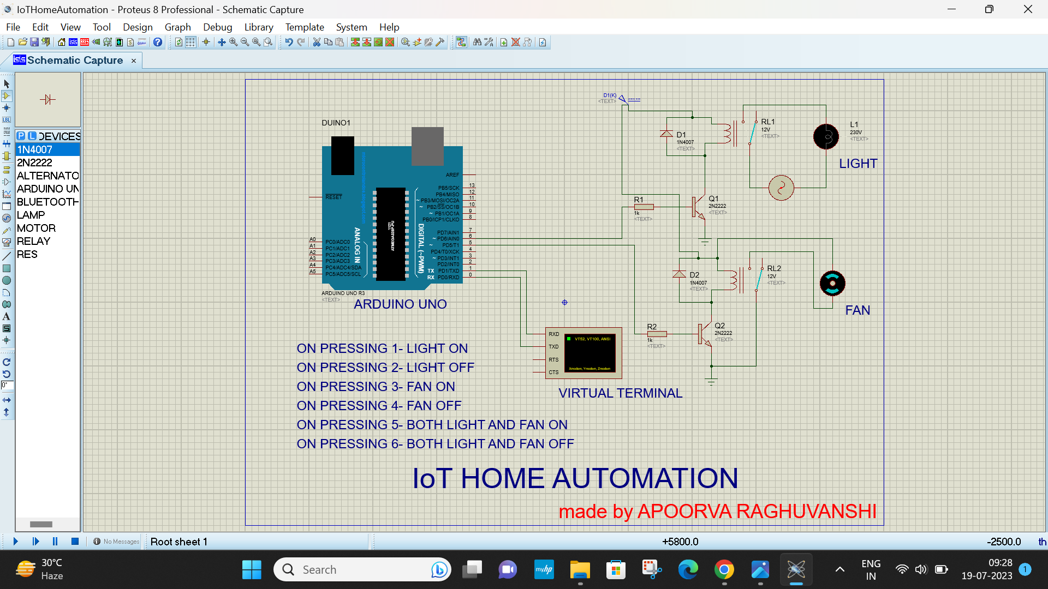Activate the Wire Label Mode tool

(7, 119)
